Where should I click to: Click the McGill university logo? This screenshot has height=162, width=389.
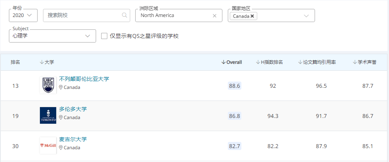(48, 146)
